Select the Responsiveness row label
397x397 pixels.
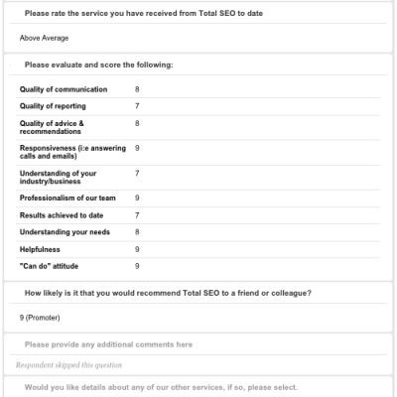pos(72,152)
